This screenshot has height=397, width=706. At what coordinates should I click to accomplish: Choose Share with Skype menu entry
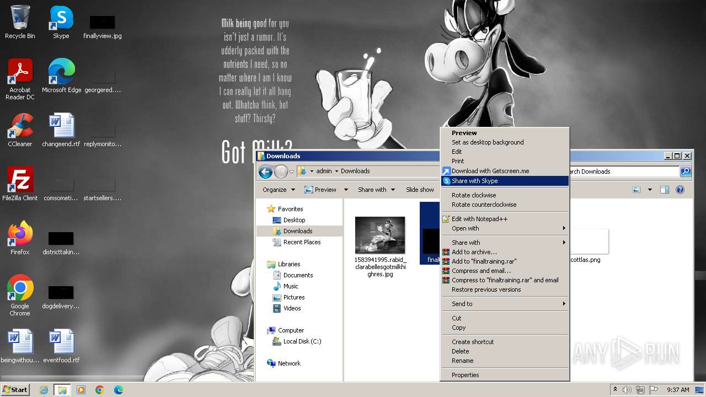point(505,181)
